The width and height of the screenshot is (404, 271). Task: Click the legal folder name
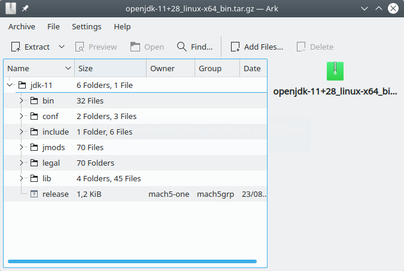click(x=51, y=163)
